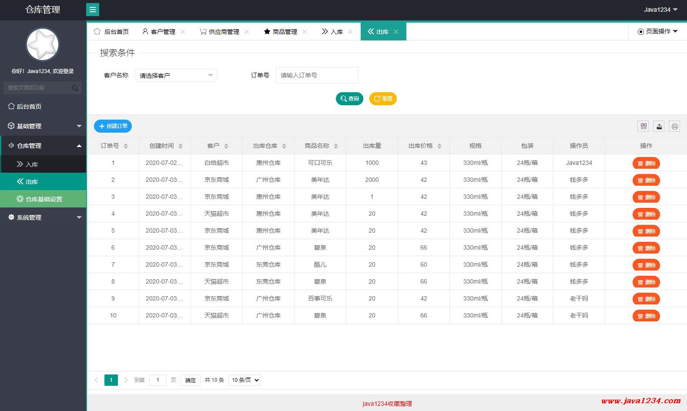This screenshot has height=411, width=687.
Task: Click the java1234收藏整理 footer text
Action: point(387,404)
